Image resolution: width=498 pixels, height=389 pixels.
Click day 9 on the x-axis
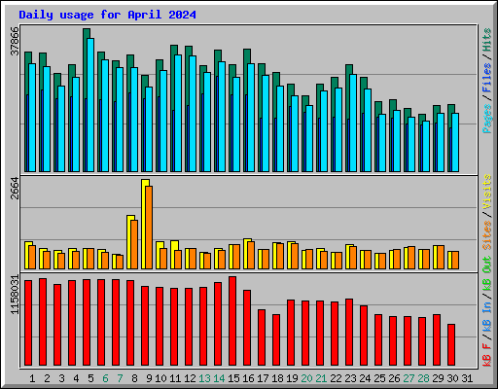coord(149,378)
